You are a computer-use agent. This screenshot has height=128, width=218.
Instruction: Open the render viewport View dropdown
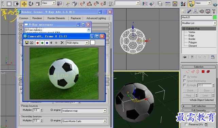coord(203,3)
